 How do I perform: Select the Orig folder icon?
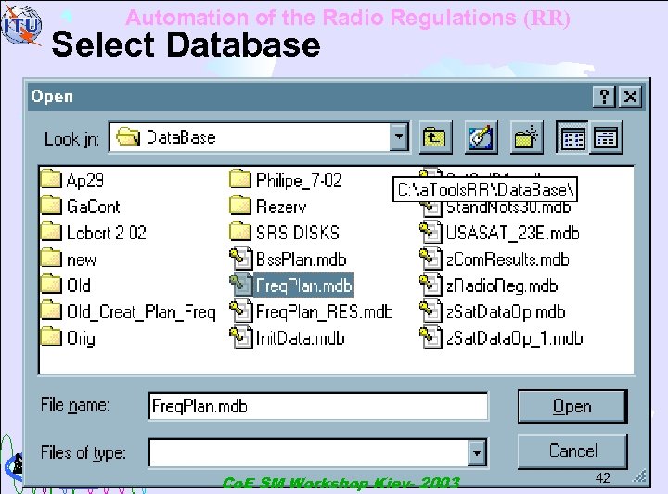(51, 337)
